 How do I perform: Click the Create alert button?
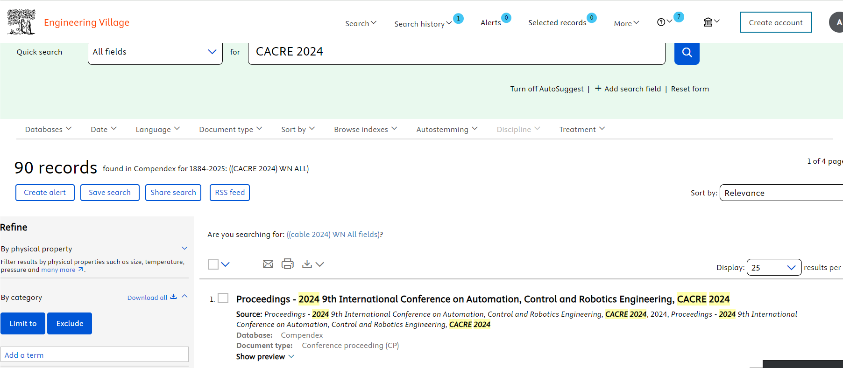(45, 193)
